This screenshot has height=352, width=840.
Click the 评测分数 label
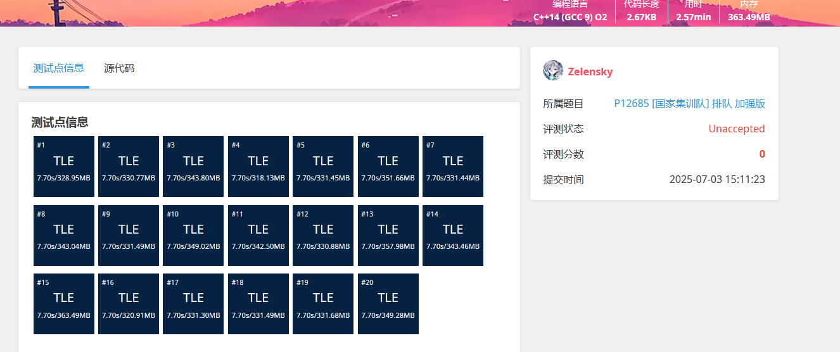click(563, 154)
